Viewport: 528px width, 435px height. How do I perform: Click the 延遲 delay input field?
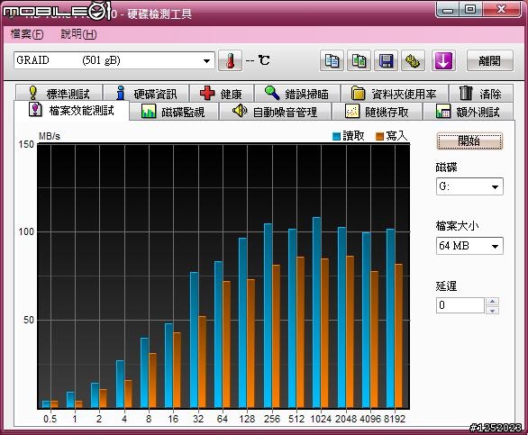[460, 305]
